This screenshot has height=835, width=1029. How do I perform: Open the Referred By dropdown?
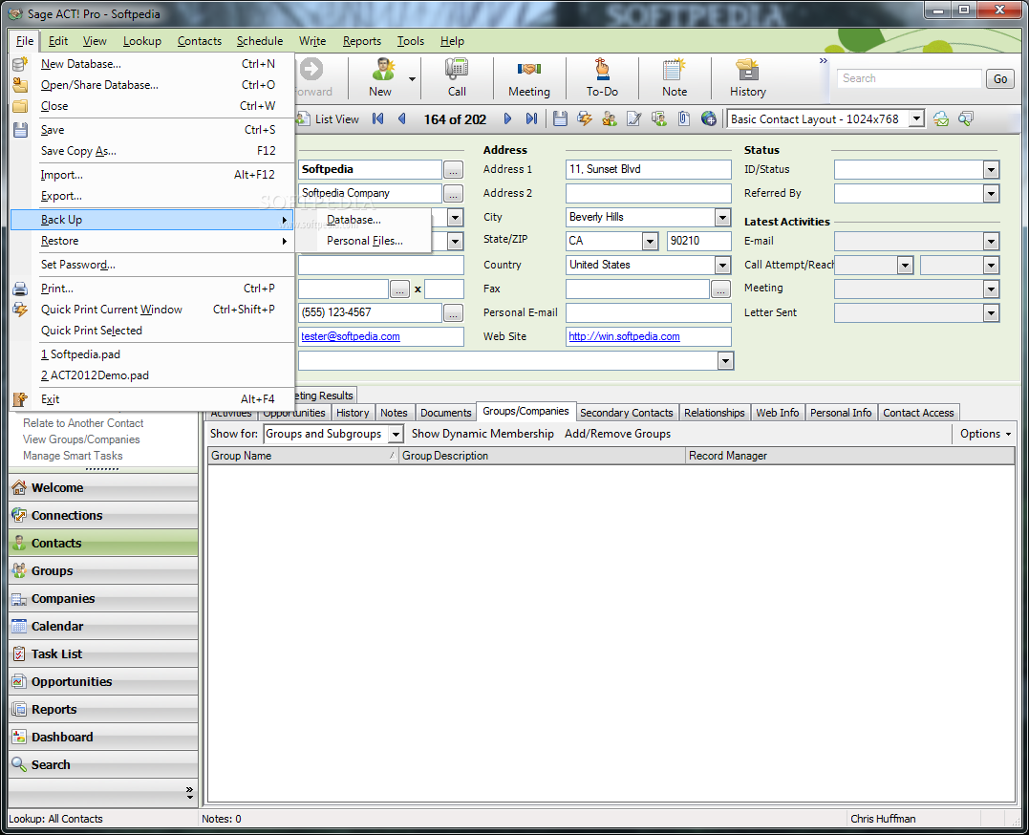(991, 194)
